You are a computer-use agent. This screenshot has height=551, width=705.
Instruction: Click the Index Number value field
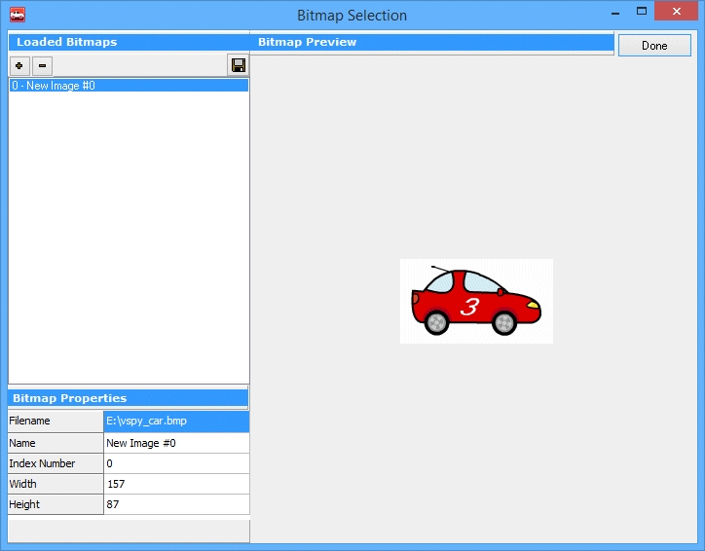[x=176, y=463]
